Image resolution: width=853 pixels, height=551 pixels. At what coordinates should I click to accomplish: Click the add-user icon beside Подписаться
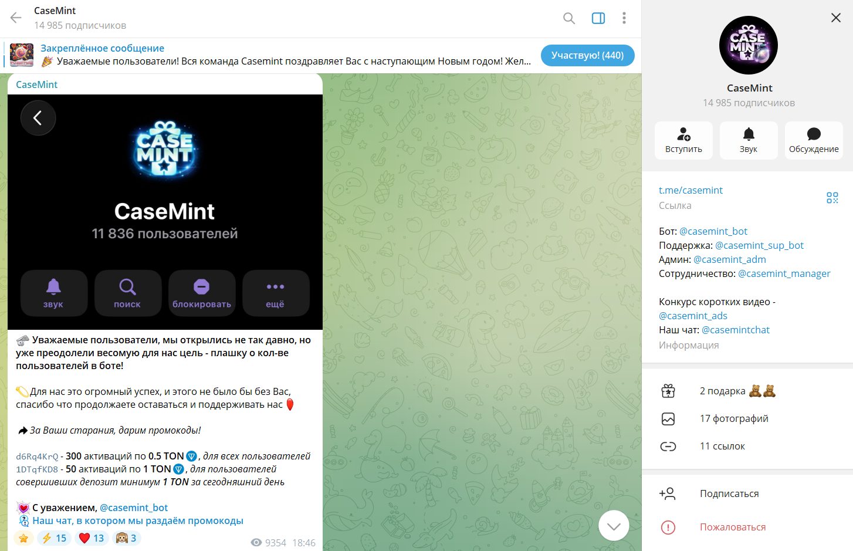click(x=668, y=493)
